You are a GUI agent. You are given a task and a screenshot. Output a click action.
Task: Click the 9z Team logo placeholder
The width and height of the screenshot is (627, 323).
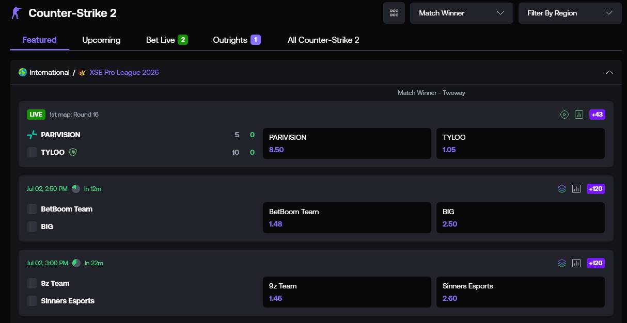32,283
